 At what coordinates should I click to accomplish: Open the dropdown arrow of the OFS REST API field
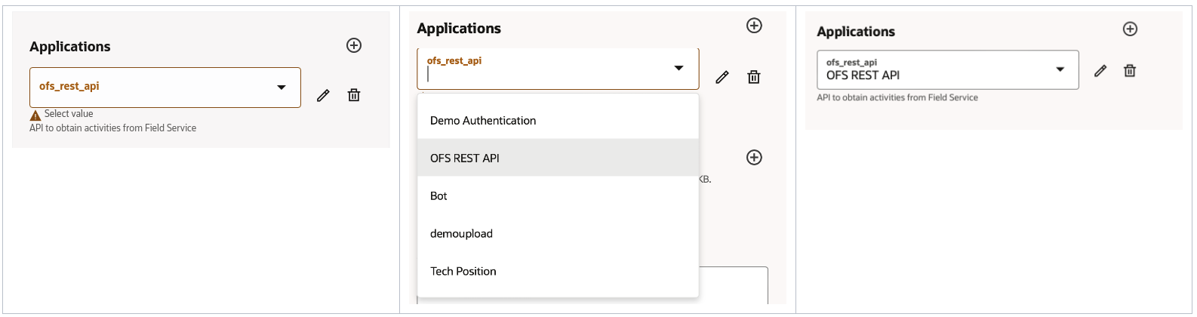click(x=1060, y=69)
